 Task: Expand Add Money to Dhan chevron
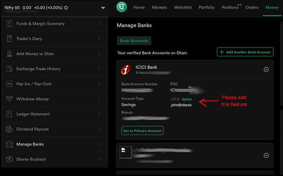coord(99,54)
